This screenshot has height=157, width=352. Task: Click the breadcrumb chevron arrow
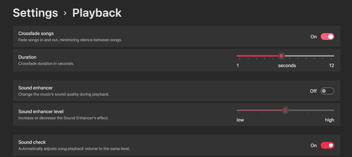pos(65,13)
